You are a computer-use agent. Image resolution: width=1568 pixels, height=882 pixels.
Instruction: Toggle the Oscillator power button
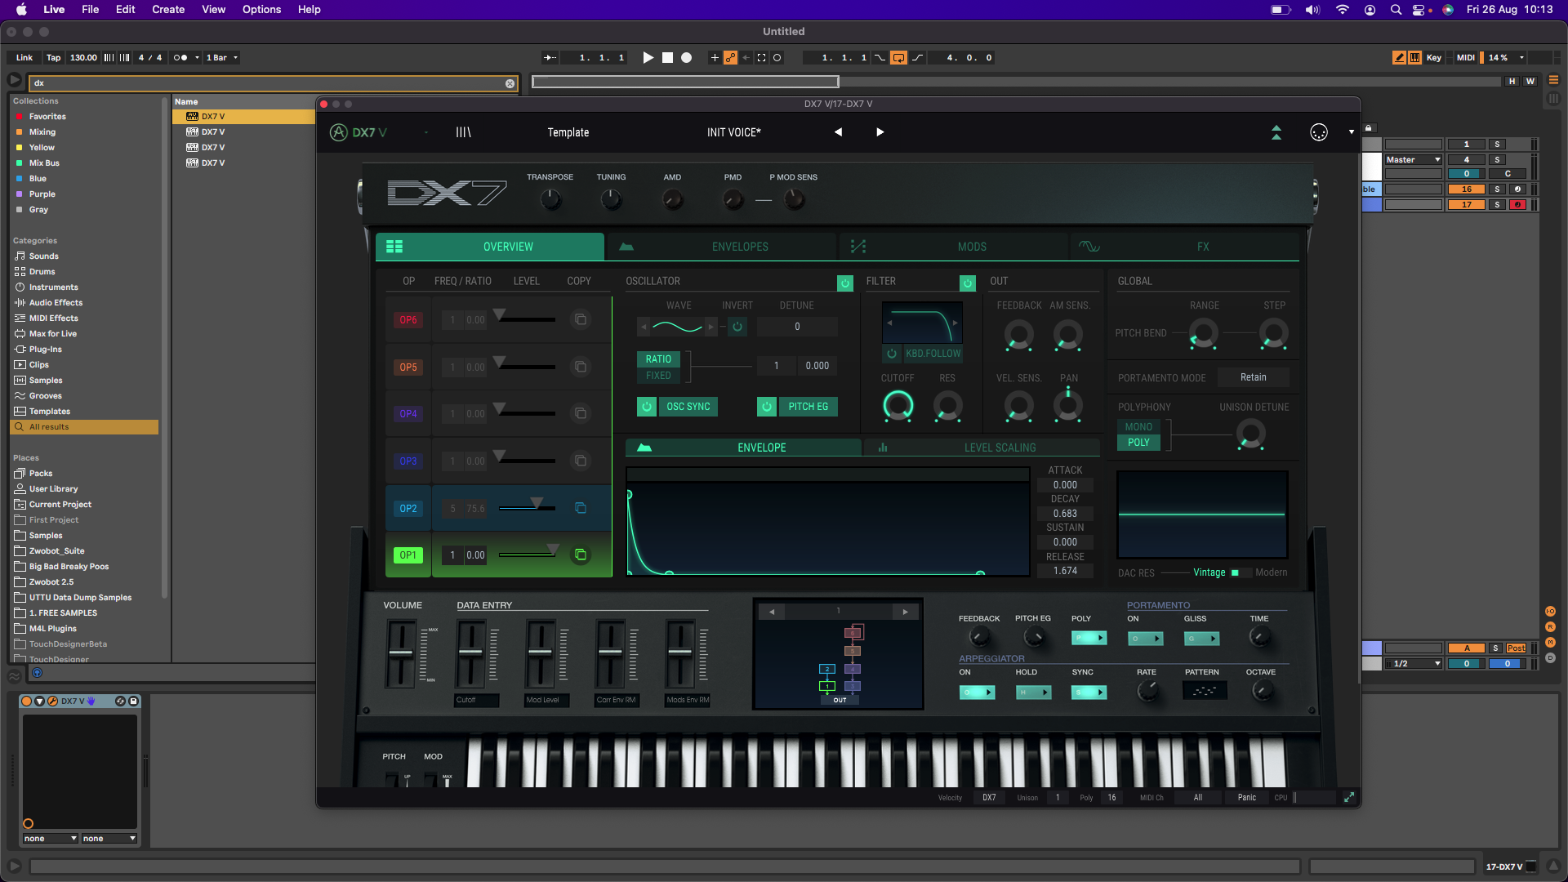pos(845,283)
